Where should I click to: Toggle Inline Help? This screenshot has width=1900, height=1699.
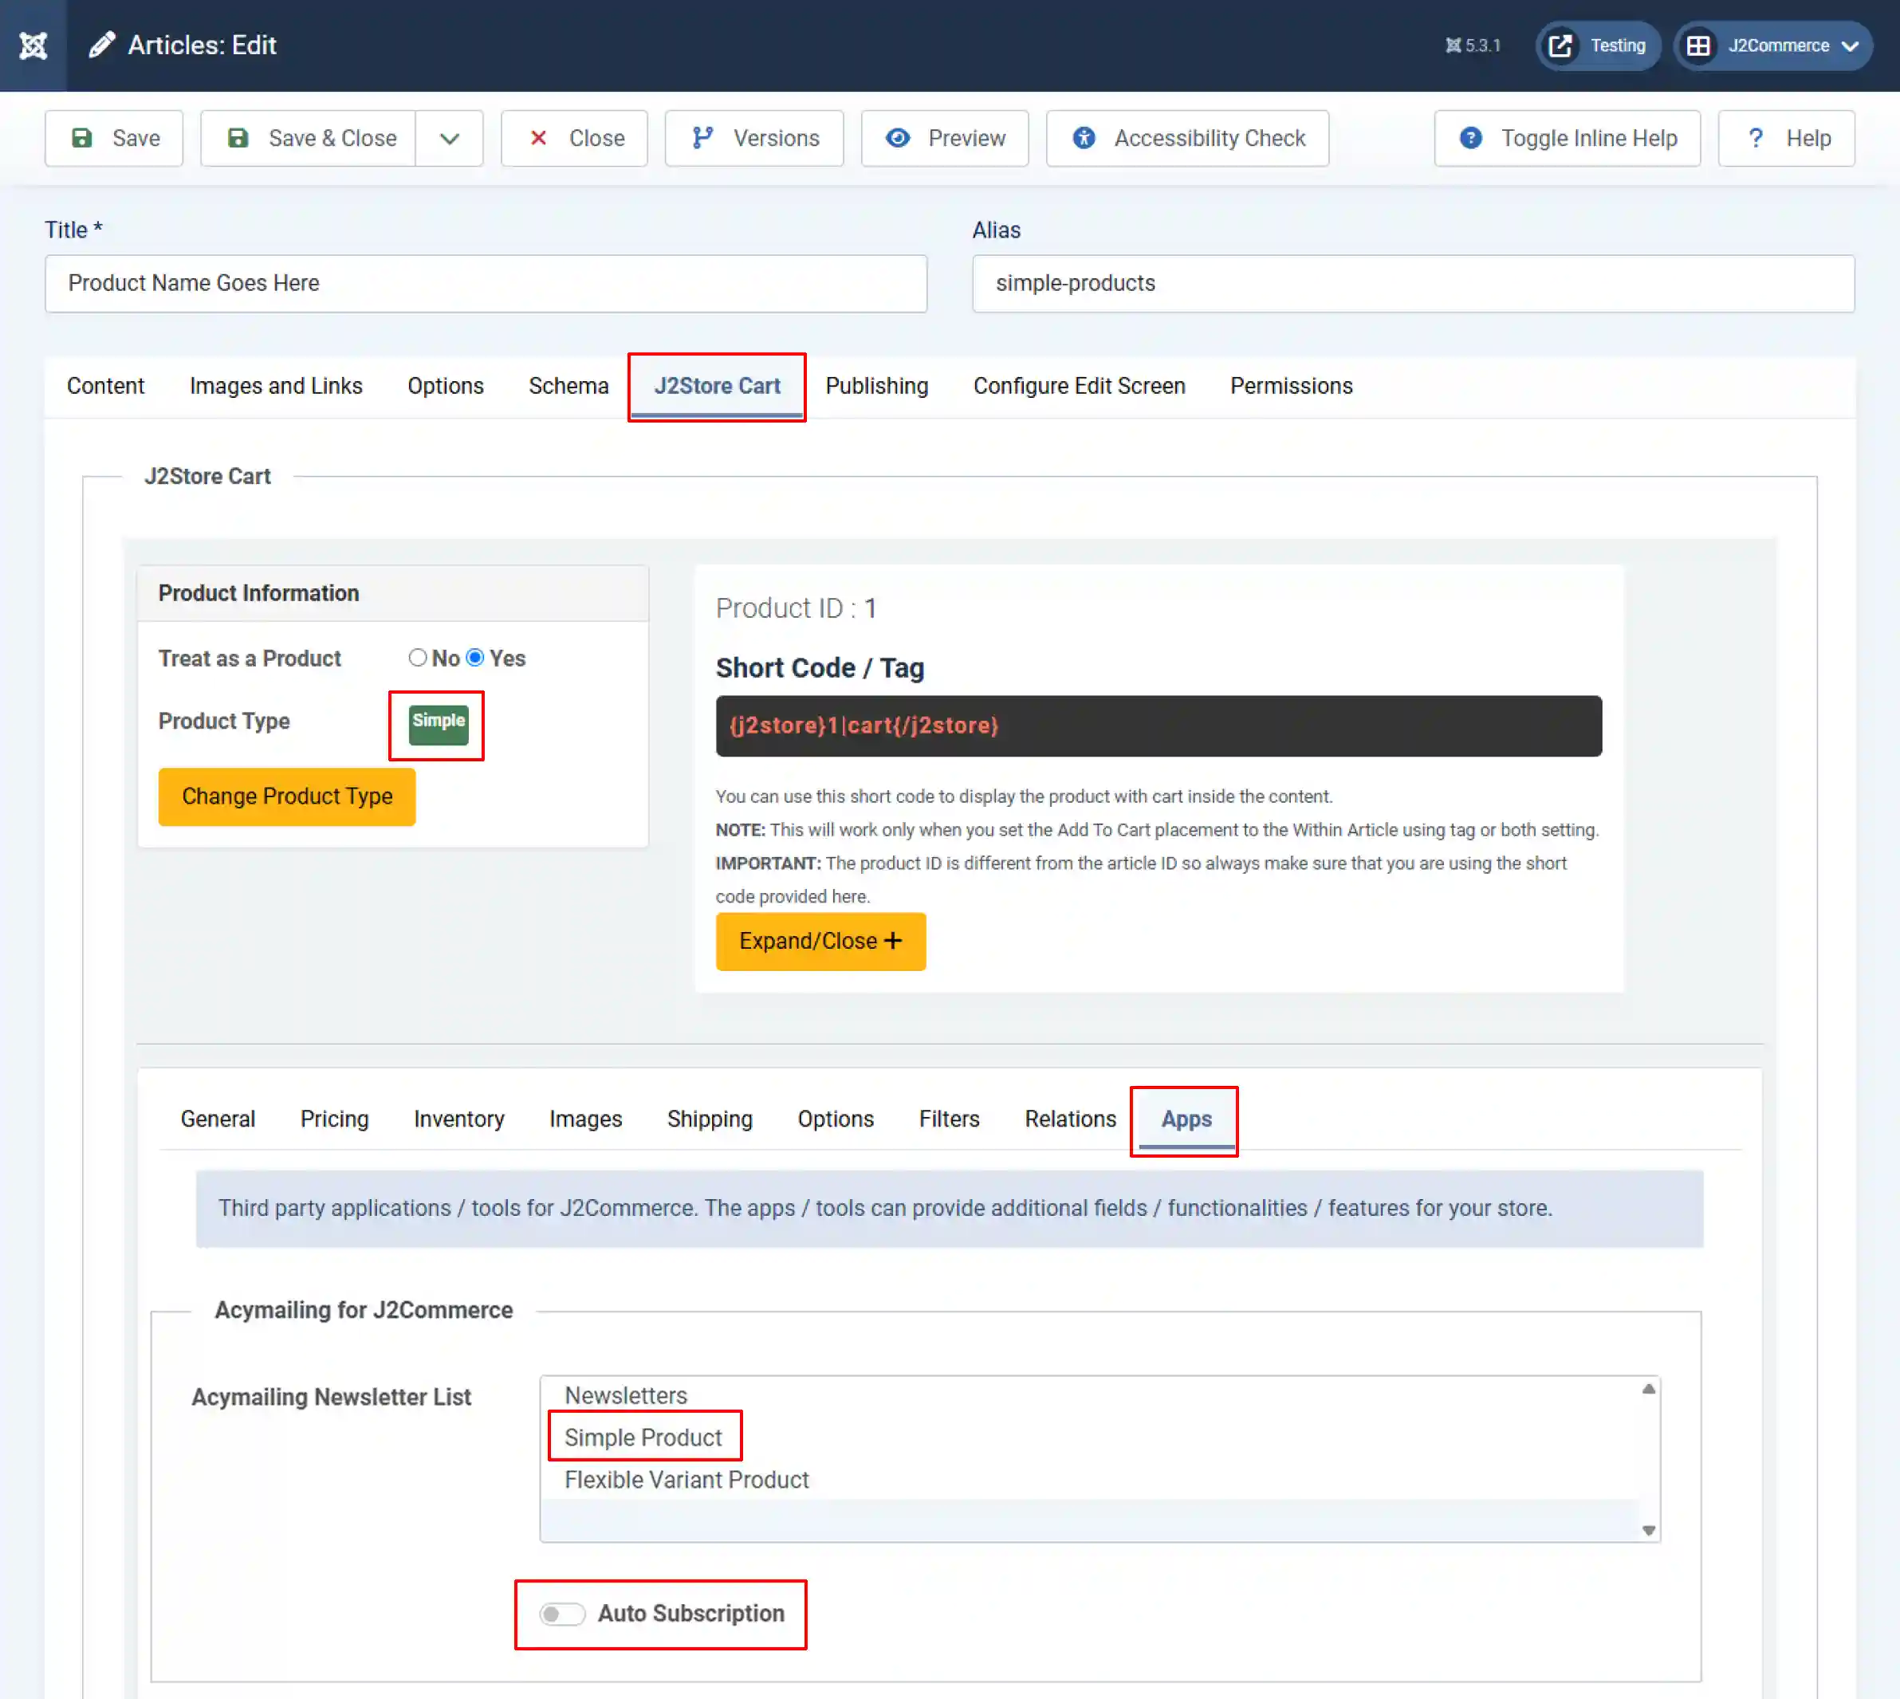pyautogui.click(x=1568, y=138)
